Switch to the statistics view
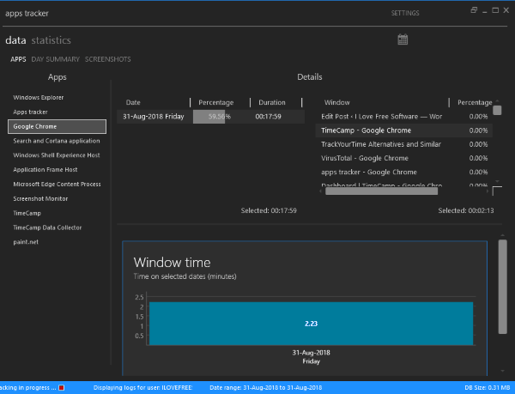515x394 pixels. (51, 40)
